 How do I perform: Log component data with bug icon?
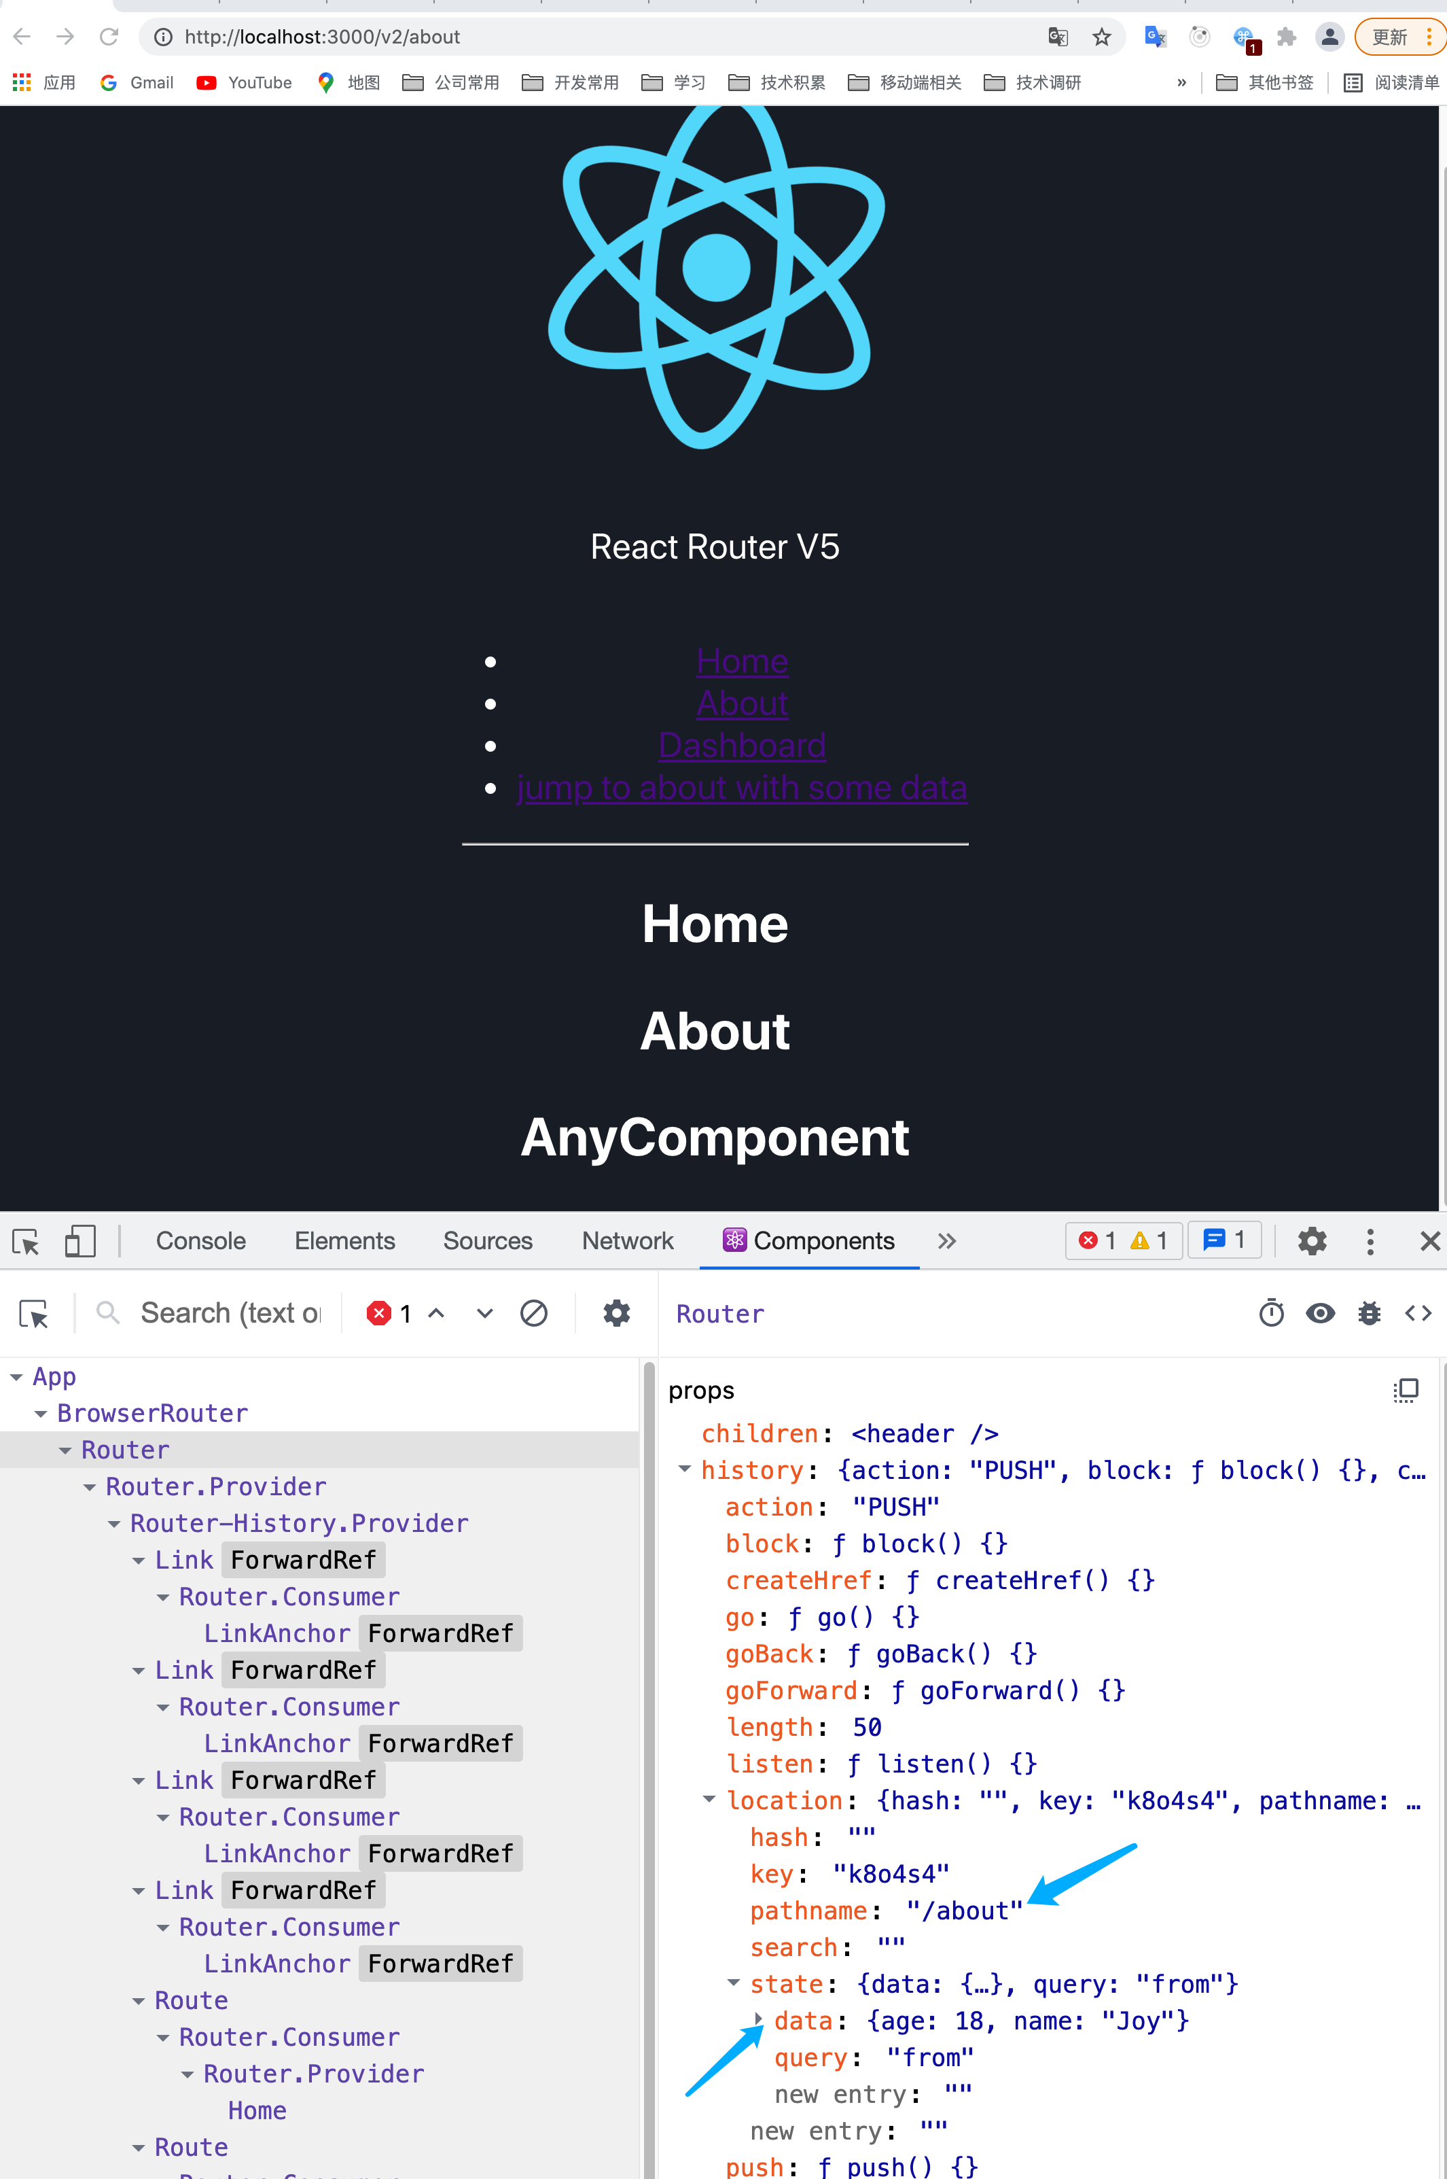[1370, 1313]
